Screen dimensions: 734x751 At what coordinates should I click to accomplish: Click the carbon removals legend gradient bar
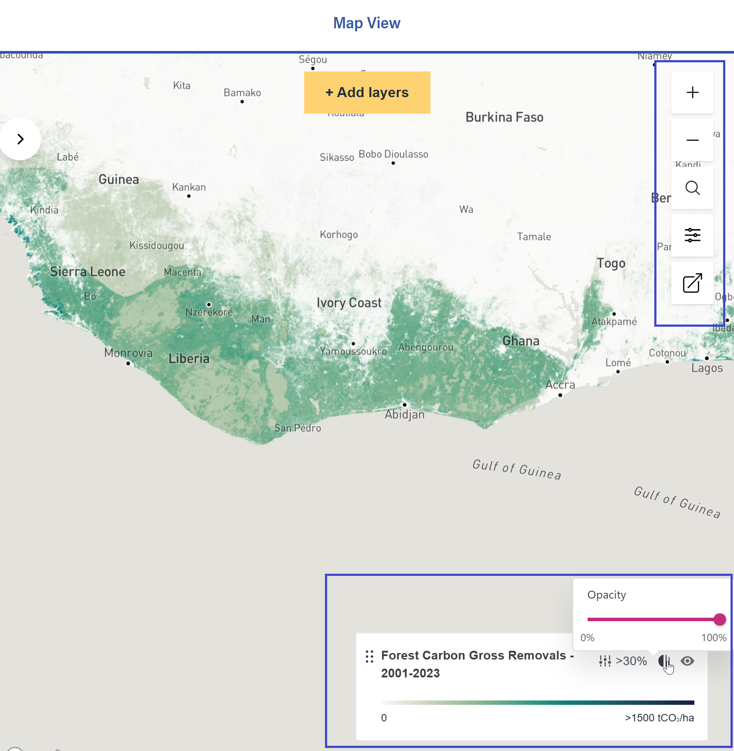(x=537, y=702)
